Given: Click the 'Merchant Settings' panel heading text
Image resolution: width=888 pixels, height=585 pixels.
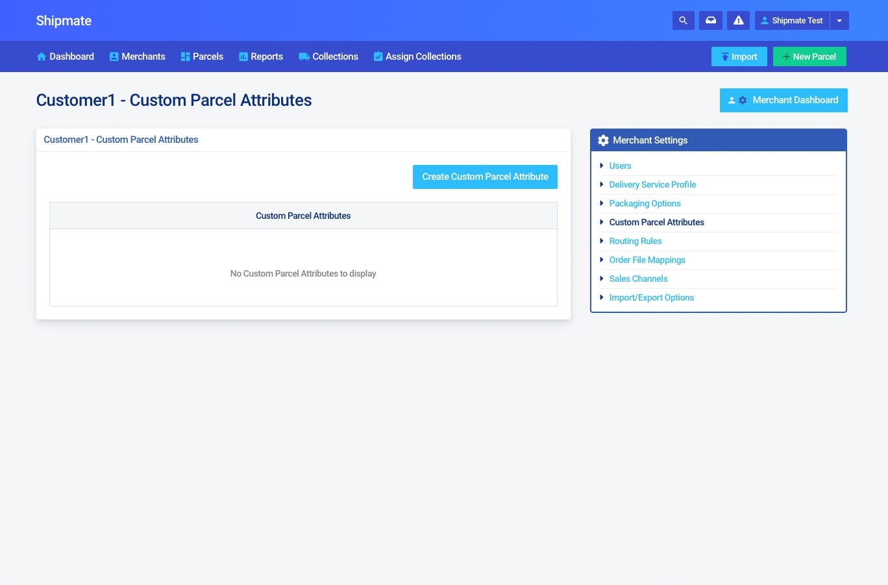Looking at the screenshot, I should [650, 140].
